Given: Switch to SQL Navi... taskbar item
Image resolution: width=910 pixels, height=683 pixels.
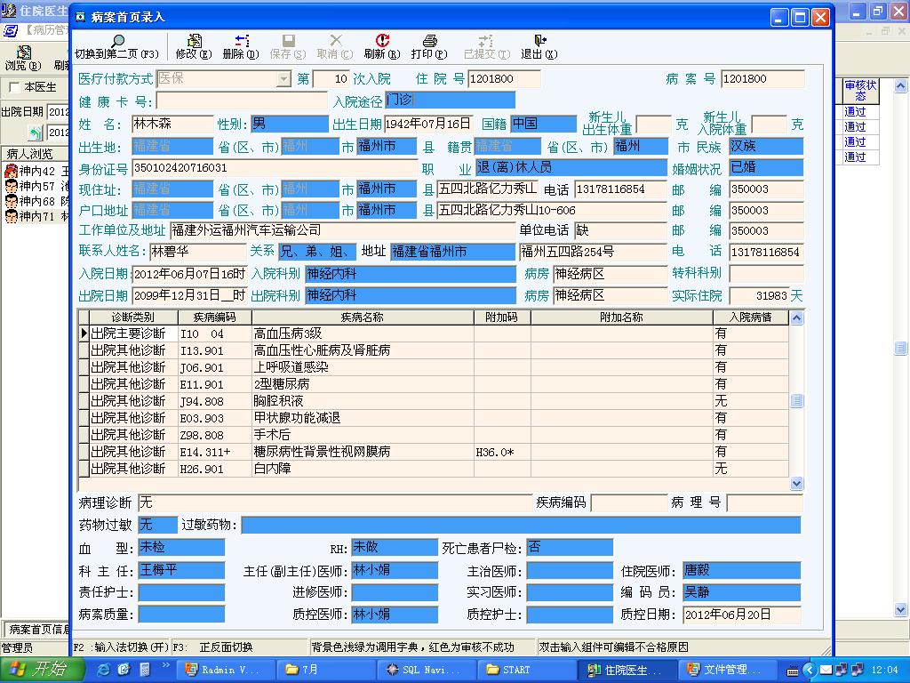Looking at the screenshot, I should click(427, 670).
